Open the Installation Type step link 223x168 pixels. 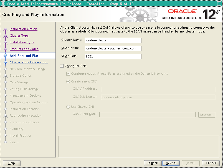pyautogui.click(x=22, y=42)
